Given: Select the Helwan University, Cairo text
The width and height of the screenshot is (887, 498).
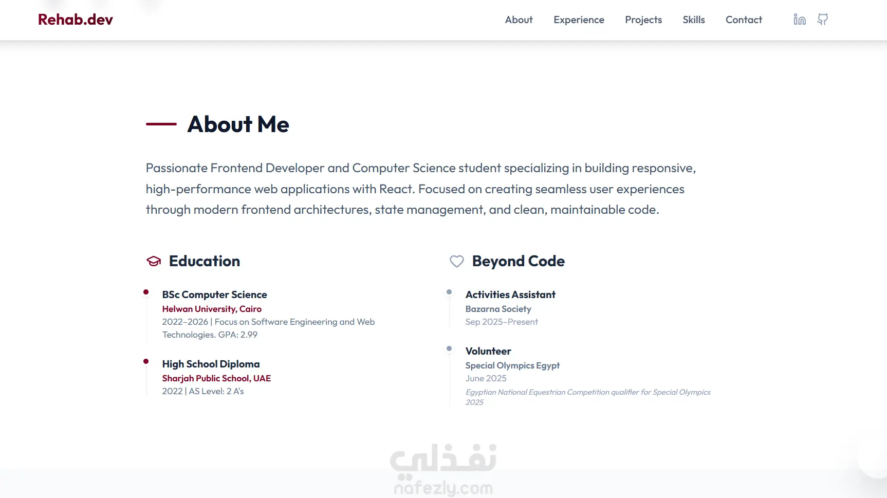Looking at the screenshot, I should point(212,309).
